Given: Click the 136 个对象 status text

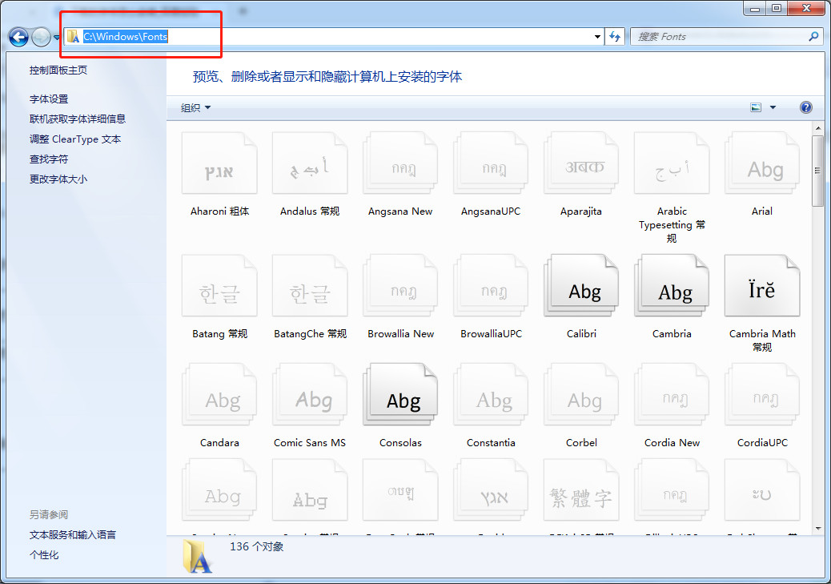Looking at the screenshot, I should [x=256, y=546].
